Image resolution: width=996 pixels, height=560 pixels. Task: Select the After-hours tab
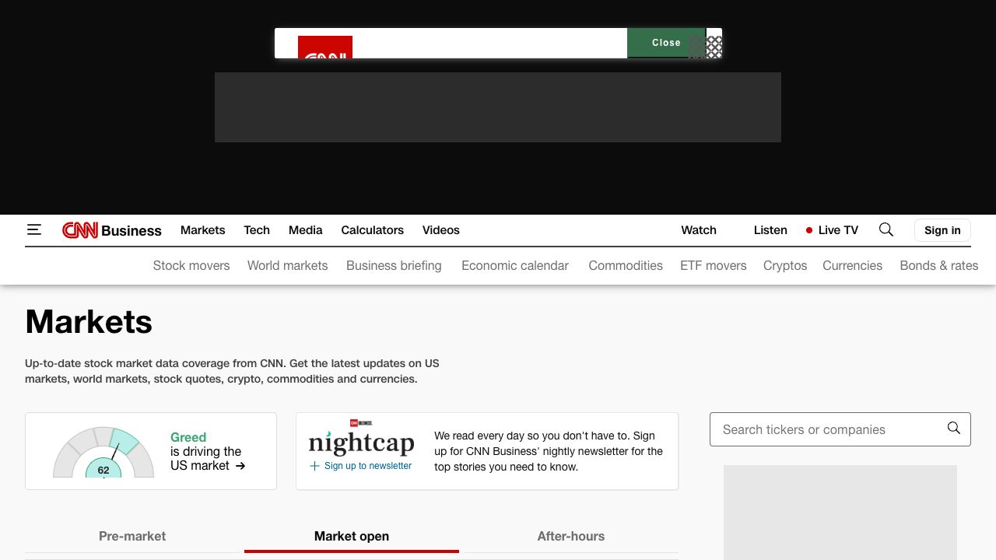pyautogui.click(x=570, y=536)
